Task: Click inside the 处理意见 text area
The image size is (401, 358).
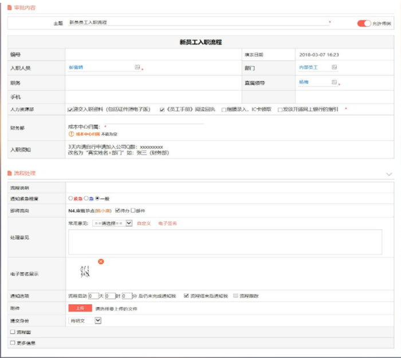Action: 225,242
